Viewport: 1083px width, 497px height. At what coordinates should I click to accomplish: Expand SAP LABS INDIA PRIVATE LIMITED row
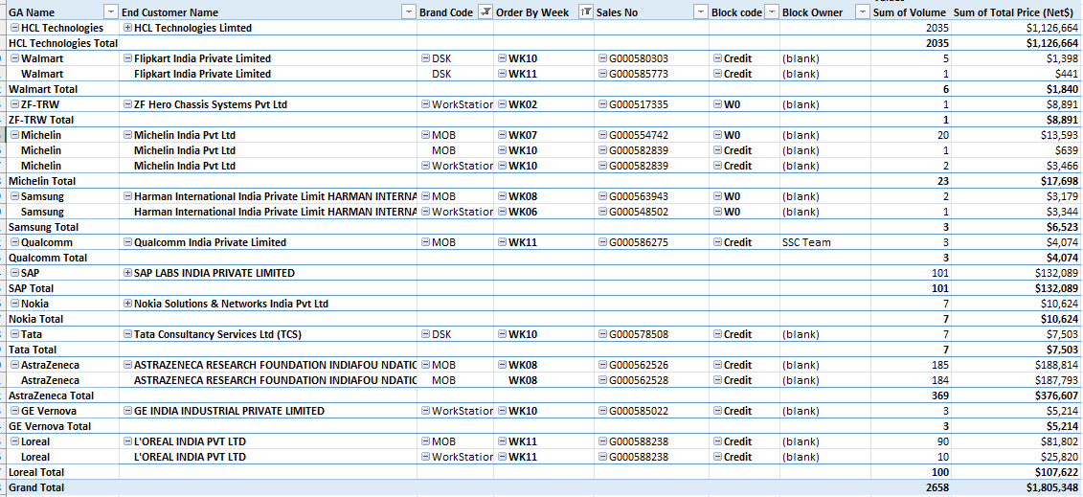click(127, 273)
